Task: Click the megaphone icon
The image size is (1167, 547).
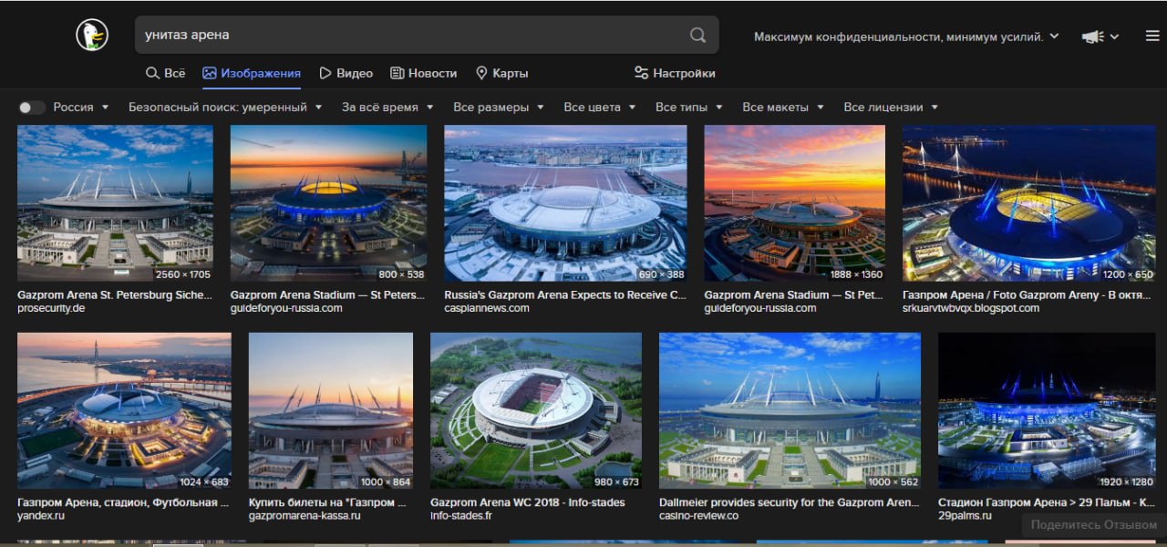Action: pyautogui.click(x=1091, y=36)
